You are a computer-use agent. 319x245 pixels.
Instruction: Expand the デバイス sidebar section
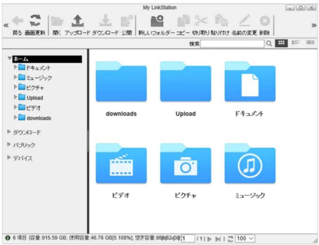coord(9,157)
